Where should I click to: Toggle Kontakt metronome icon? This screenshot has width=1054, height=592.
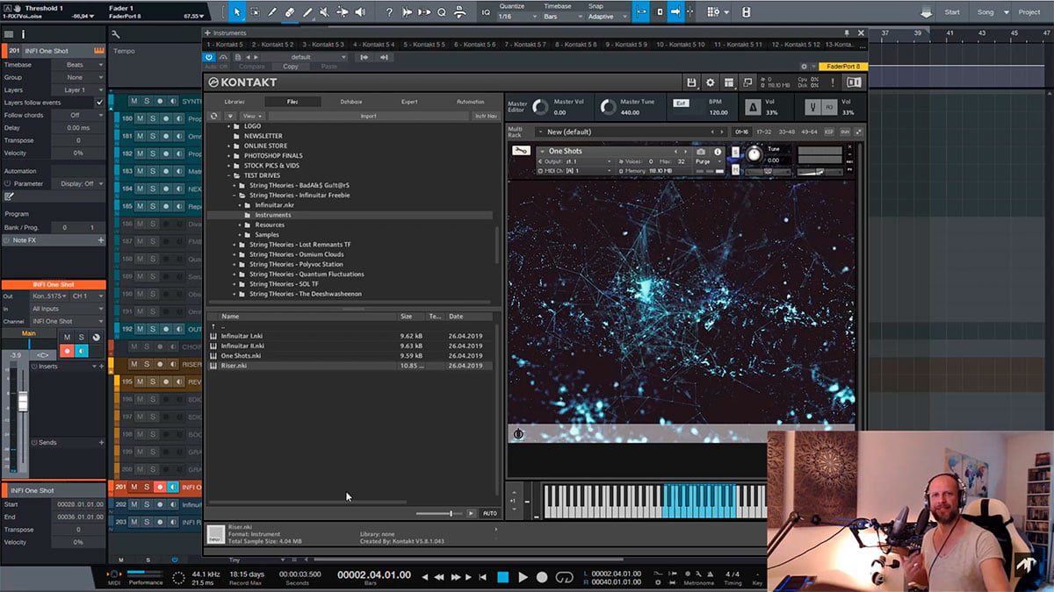coord(753,107)
